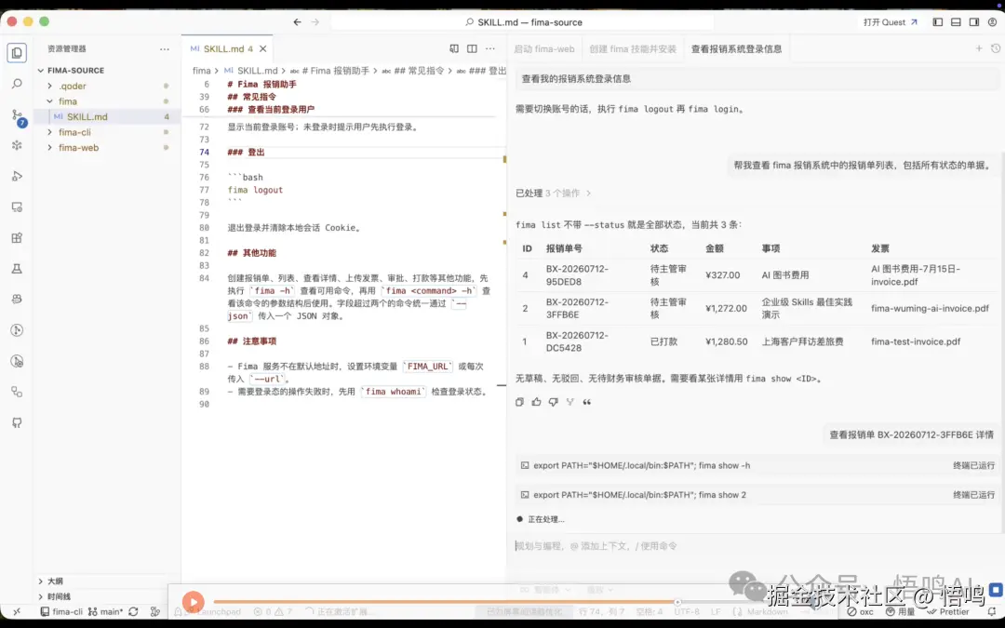Click oxc in the status bar
Viewport: 1005px width, 628px height.
tap(861, 612)
